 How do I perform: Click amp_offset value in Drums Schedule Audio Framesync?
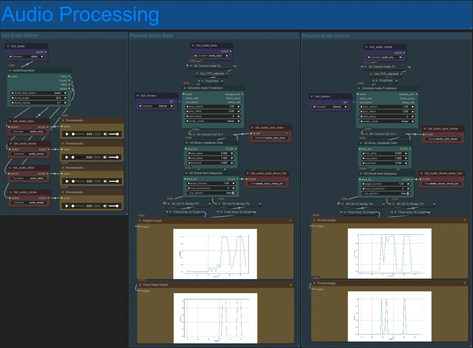[x=406, y=112]
